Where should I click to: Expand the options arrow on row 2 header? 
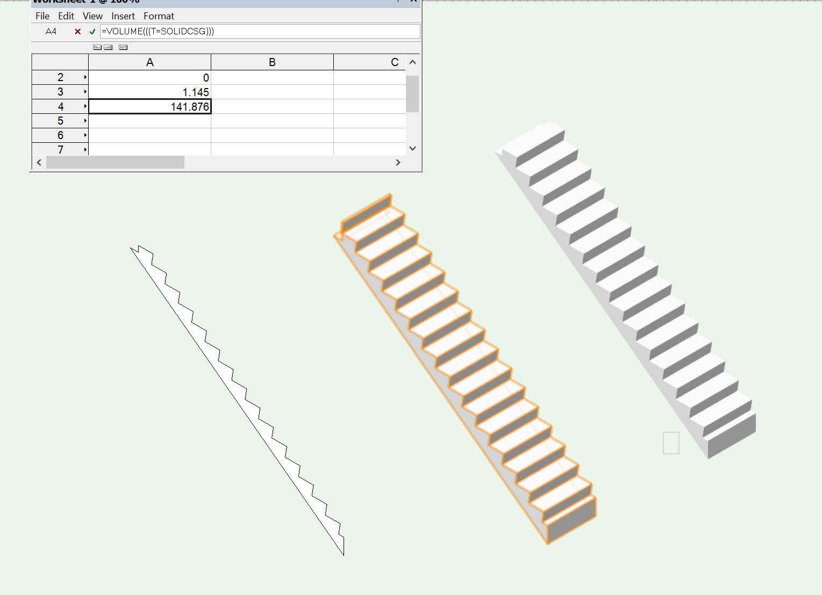[85, 77]
